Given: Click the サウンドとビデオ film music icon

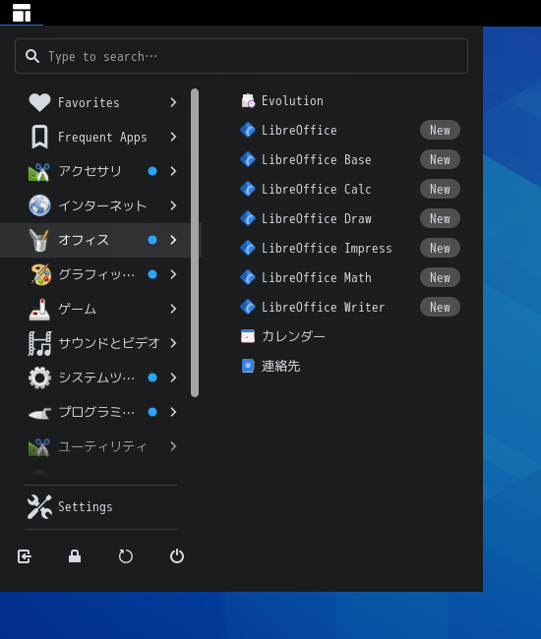Looking at the screenshot, I should (x=39, y=343).
